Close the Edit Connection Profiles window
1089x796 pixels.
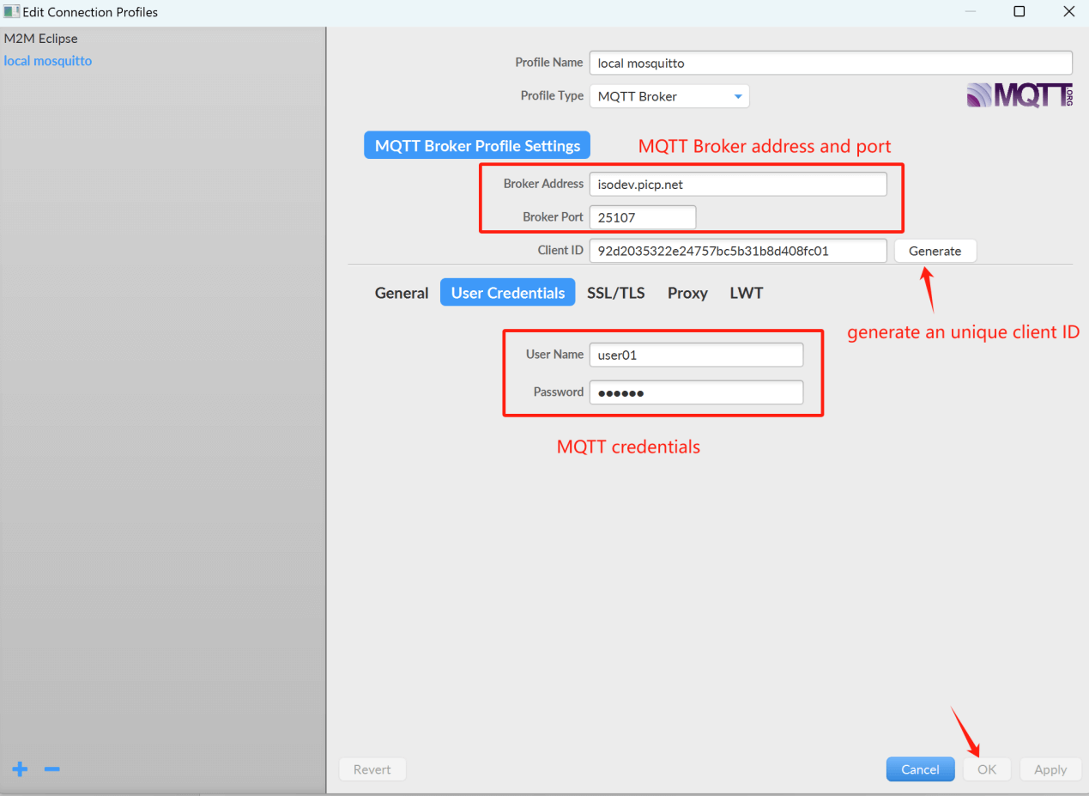pyautogui.click(x=1068, y=12)
